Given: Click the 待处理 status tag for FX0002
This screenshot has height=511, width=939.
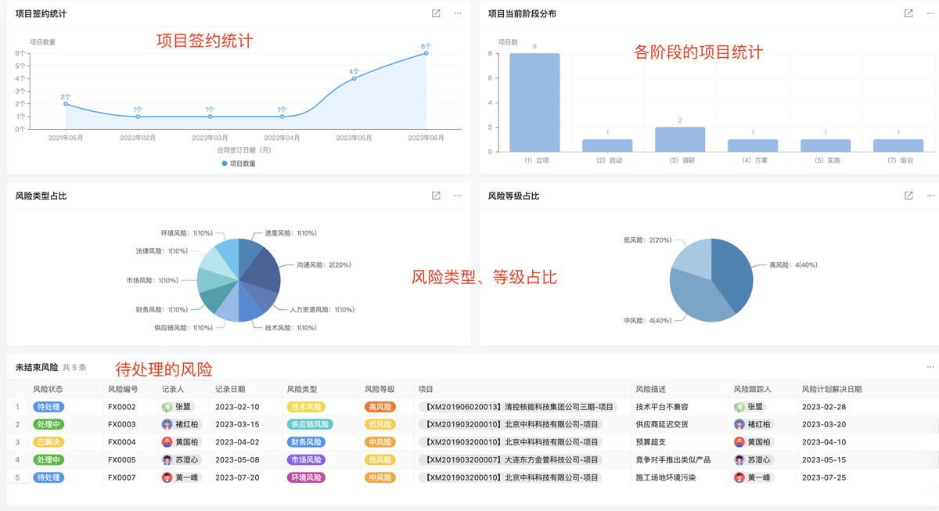Looking at the screenshot, I should 48,407.
